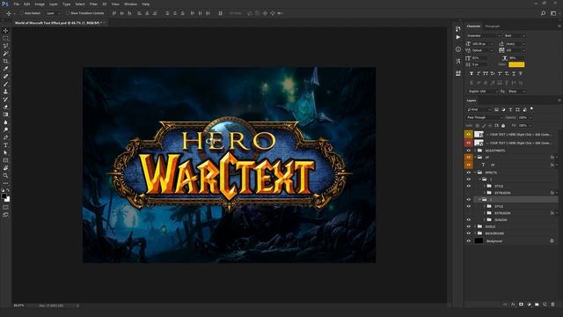Select the Healing Brush tool
This screenshot has width=563, height=317.
(6, 77)
